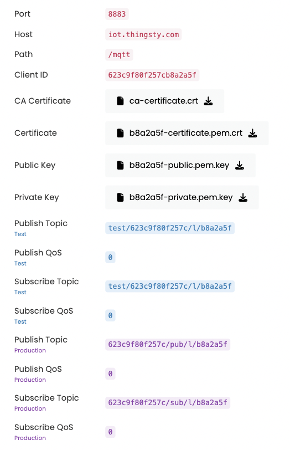Click file icon beside b8a2a5f-public.pem.key

click(120, 165)
